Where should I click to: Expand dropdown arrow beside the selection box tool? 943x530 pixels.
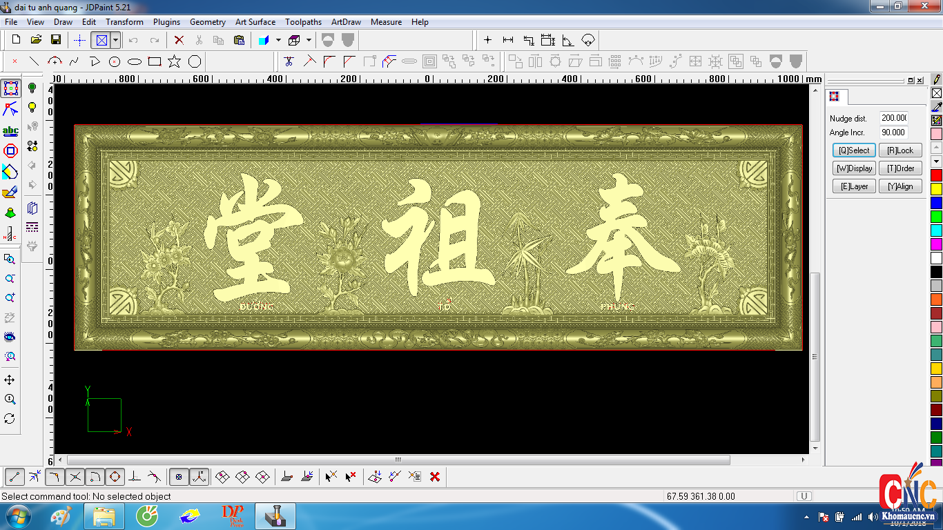(x=115, y=40)
